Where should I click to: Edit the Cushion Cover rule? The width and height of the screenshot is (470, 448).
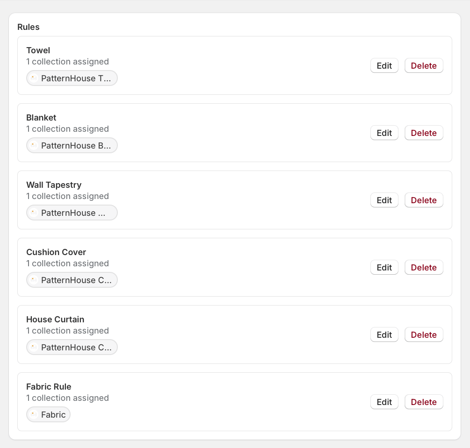384,267
